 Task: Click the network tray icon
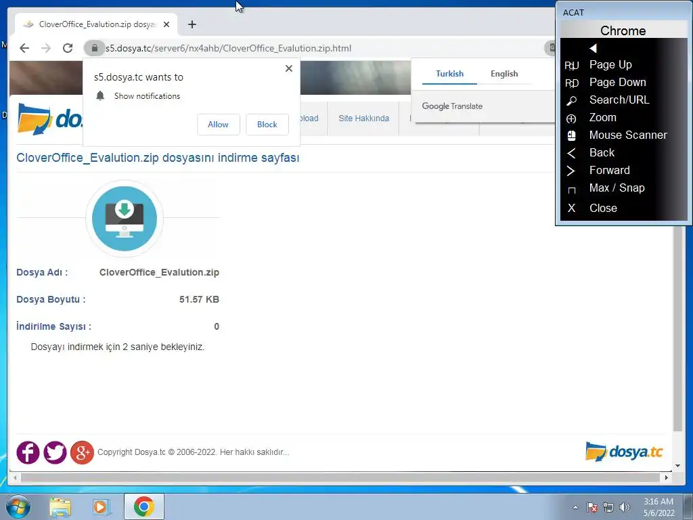pyautogui.click(x=608, y=507)
